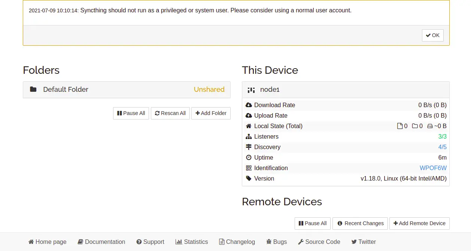Open the Documentation footer link
Screen dimensions: 471x251
[101, 242]
